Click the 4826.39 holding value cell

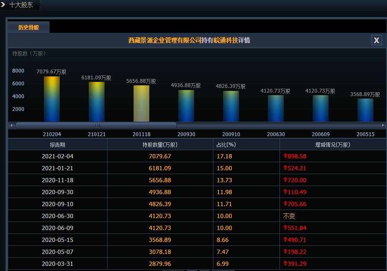pyautogui.click(x=160, y=204)
